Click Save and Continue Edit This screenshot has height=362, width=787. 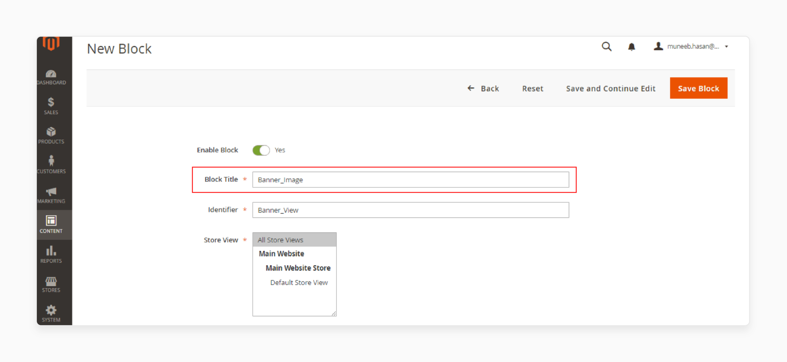610,89
